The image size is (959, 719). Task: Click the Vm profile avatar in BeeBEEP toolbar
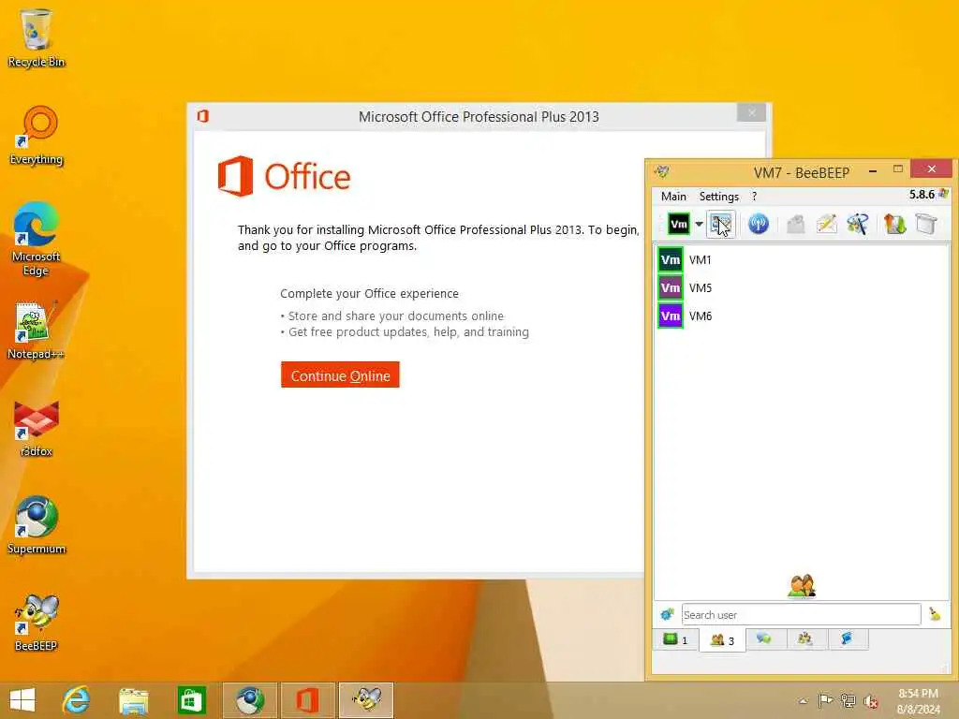(678, 225)
